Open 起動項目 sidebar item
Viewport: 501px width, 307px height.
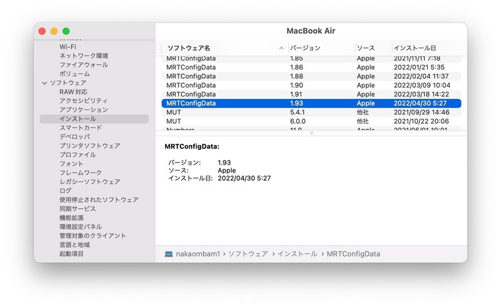pyautogui.click(x=71, y=254)
